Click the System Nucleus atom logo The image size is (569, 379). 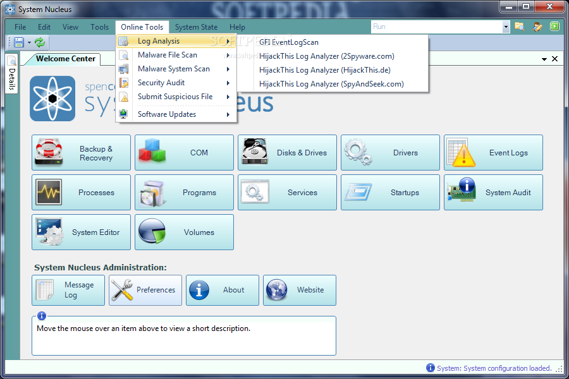(x=52, y=99)
